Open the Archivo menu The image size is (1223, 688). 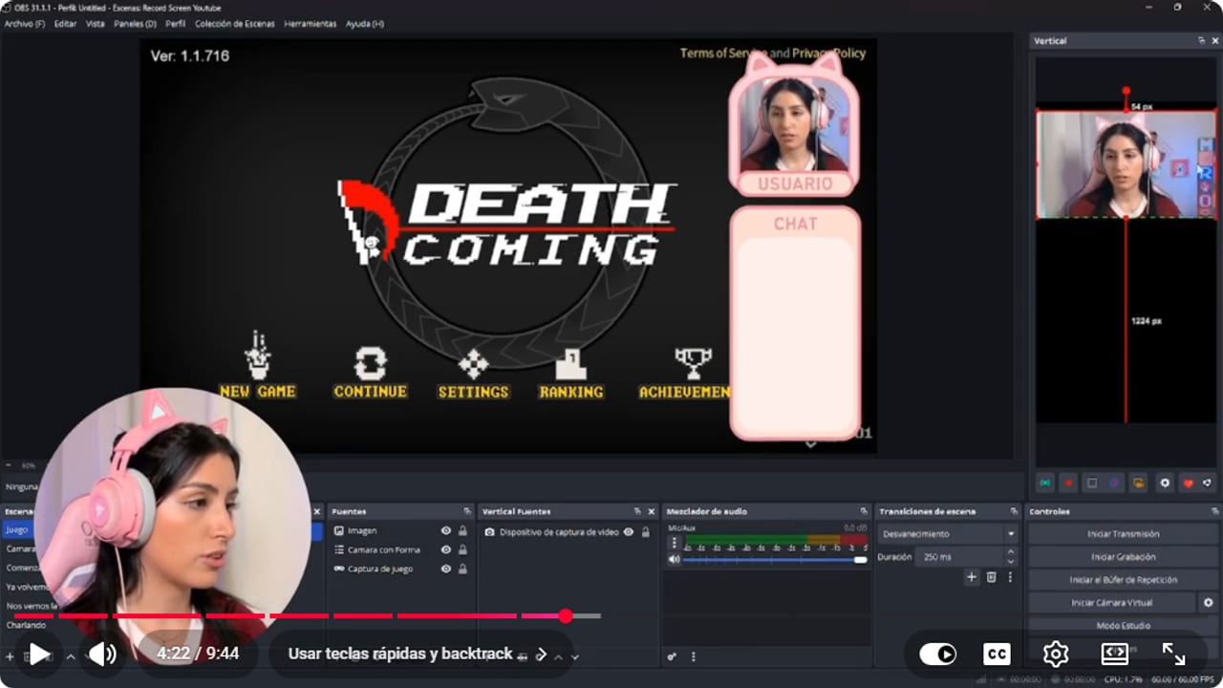tap(24, 24)
